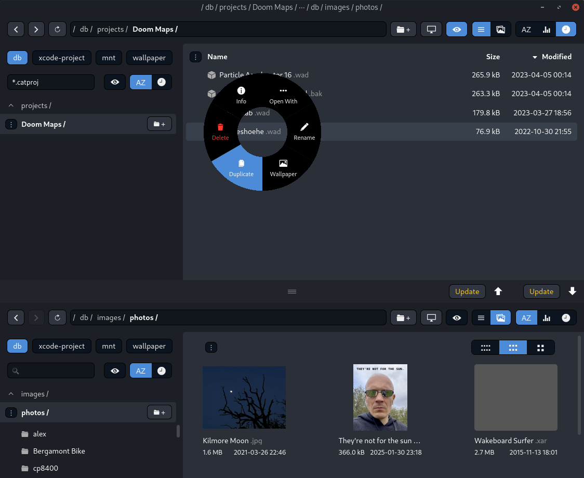
Task: Pick Rename in the radial menu
Action: [x=304, y=132]
